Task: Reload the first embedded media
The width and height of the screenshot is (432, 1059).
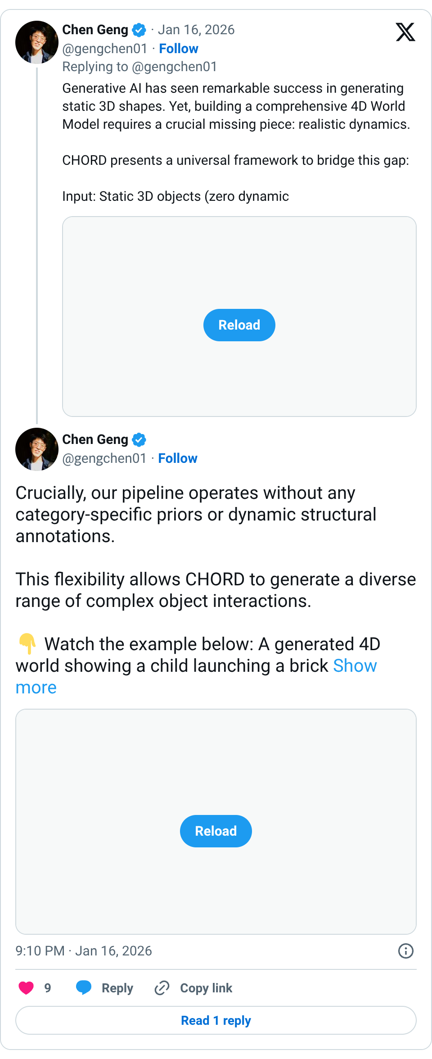Action: click(239, 325)
